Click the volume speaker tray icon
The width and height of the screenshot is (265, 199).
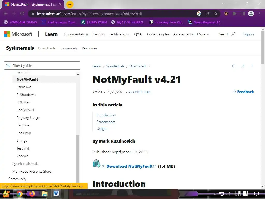pyautogui.click(x=228, y=194)
